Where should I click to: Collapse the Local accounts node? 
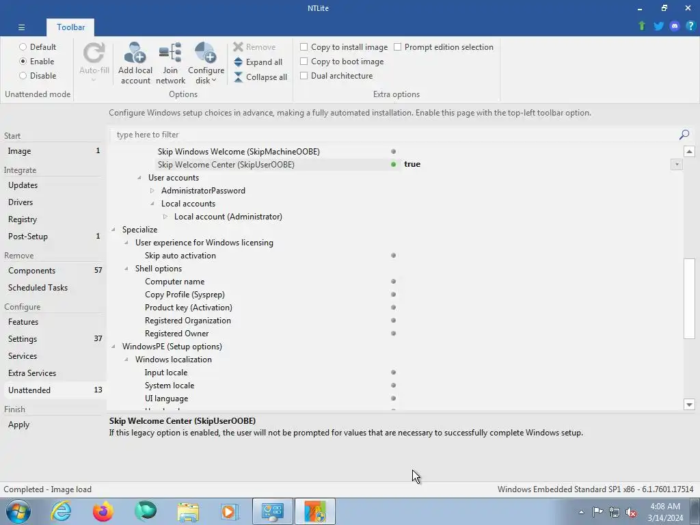pos(152,204)
